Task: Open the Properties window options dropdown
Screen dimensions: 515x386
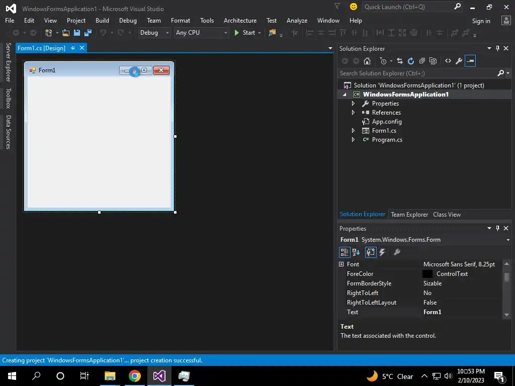Action: pyautogui.click(x=489, y=228)
